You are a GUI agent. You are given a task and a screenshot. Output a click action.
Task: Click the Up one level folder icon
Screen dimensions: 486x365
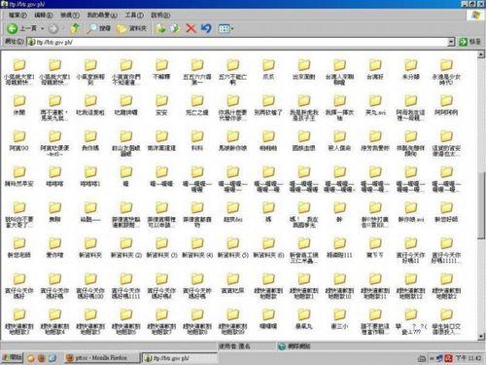(75, 28)
